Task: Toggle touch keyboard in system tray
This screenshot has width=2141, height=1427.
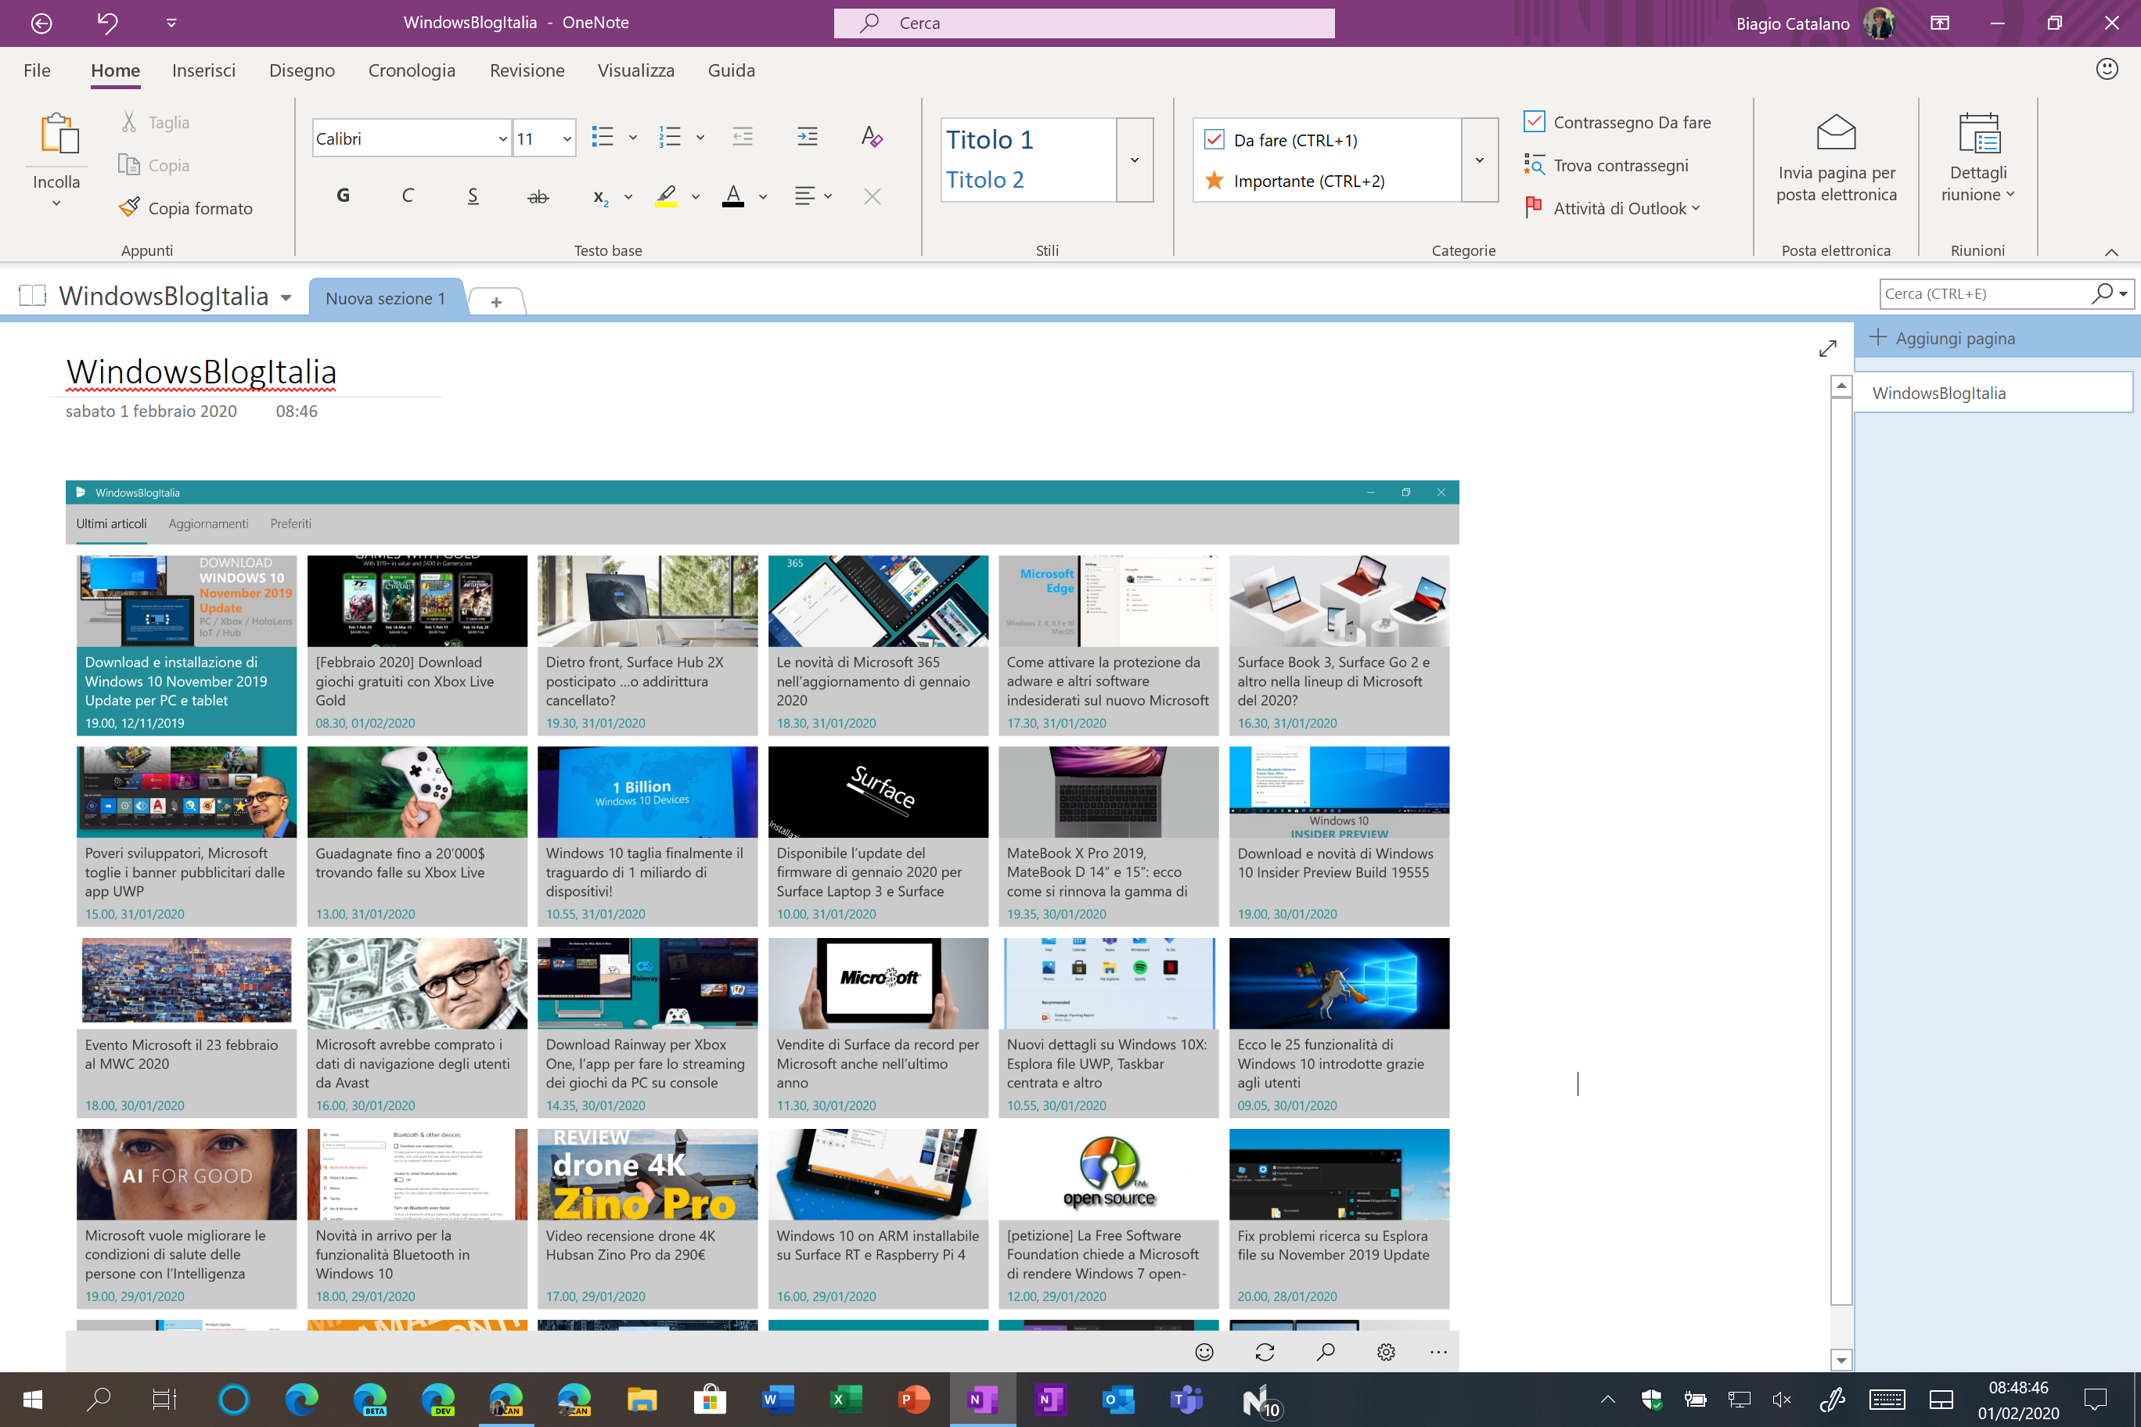Action: (1887, 1400)
